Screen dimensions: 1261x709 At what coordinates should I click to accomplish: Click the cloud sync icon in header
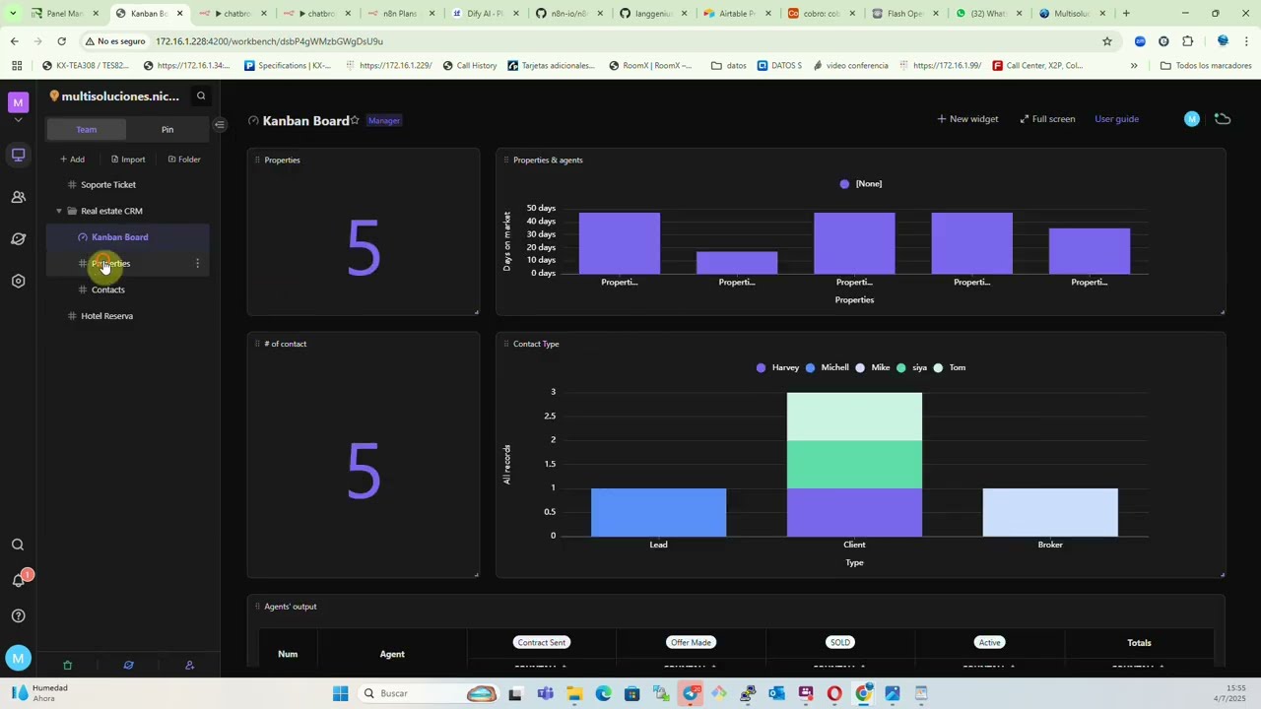(1223, 119)
